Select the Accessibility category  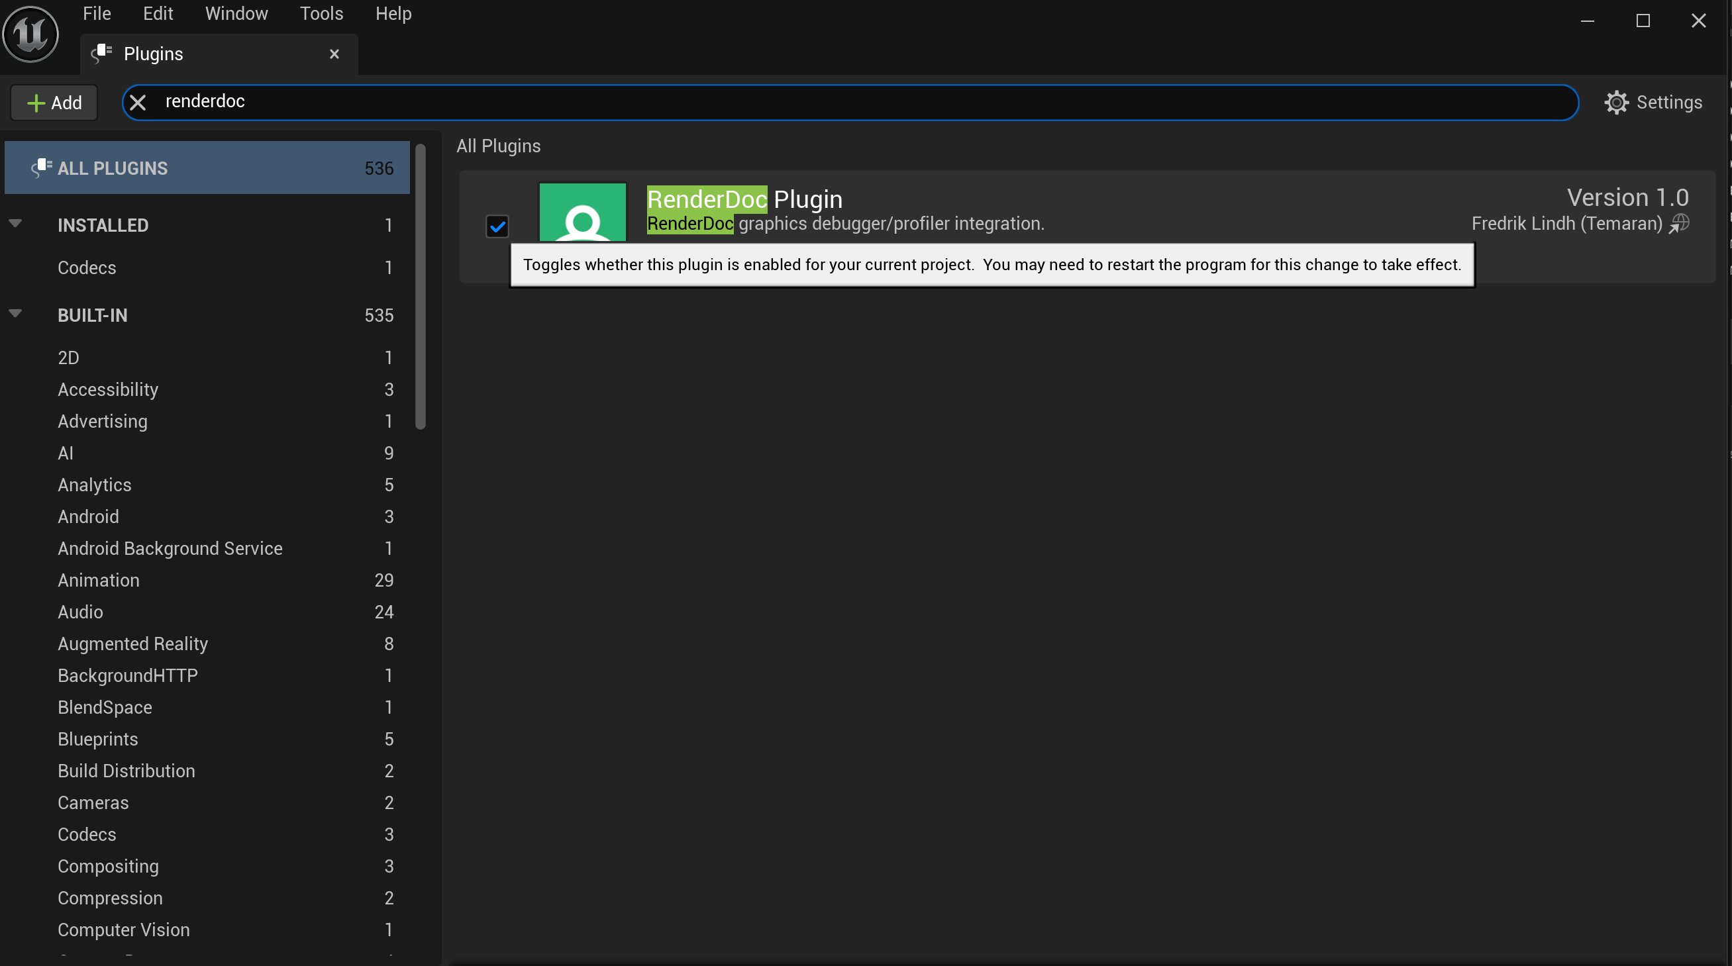pyautogui.click(x=207, y=389)
